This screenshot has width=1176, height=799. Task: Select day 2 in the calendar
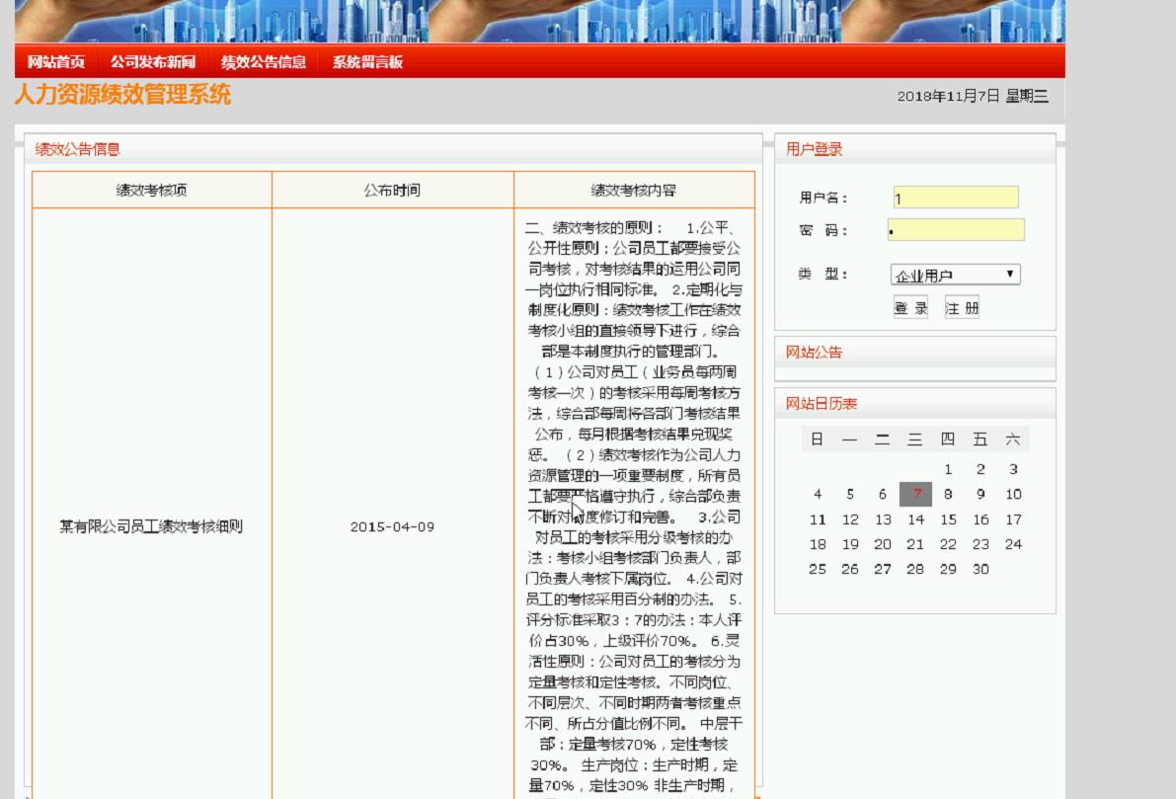pyautogui.click(x=980, y=469)
